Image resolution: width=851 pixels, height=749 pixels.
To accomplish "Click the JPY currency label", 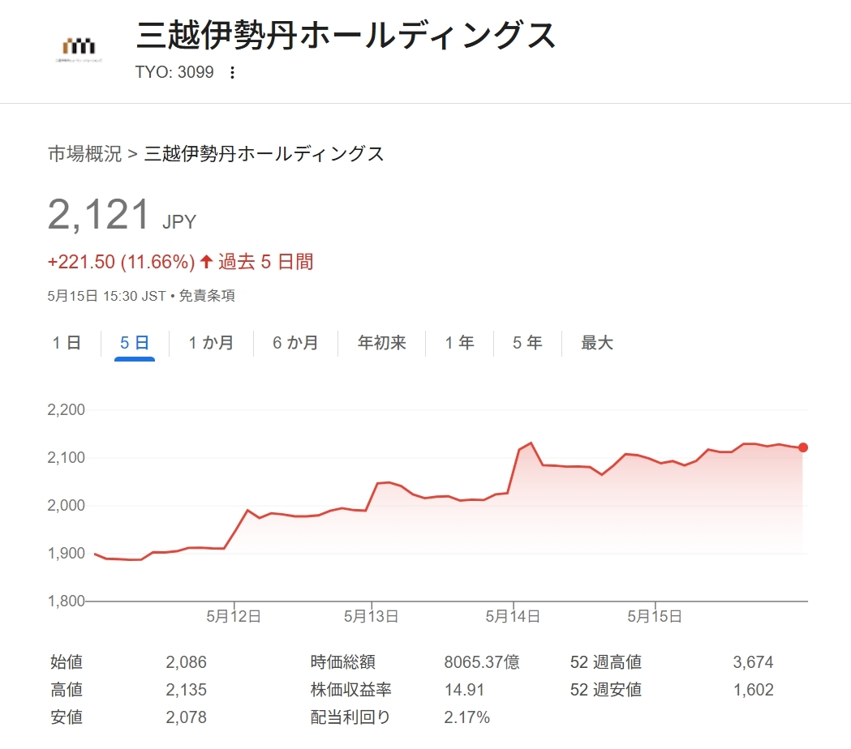I will point(179,222).
